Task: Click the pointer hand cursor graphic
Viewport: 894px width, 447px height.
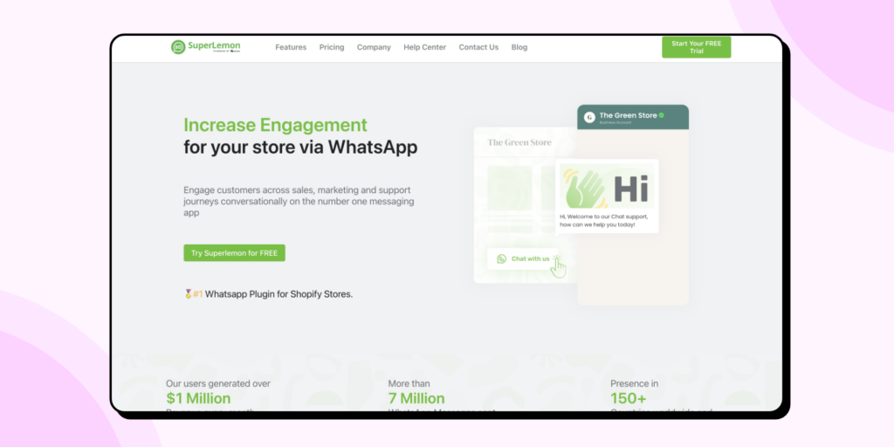Action: (558, 266)
